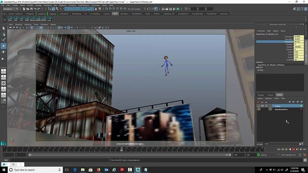Redo action in status line
Screen dimensions: 308x173
[x=39, y=9]
